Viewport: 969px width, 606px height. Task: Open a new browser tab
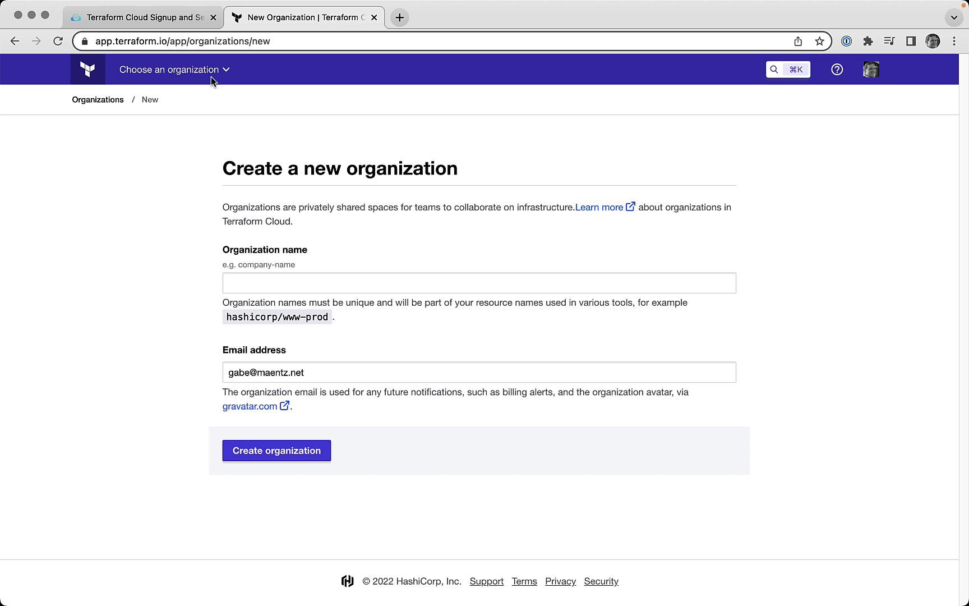click(399, 17)
